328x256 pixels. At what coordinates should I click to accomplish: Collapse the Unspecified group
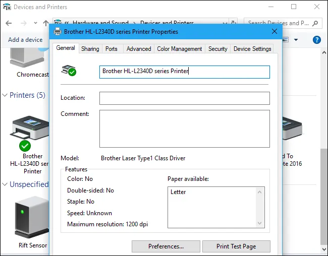tap(5, 184)
